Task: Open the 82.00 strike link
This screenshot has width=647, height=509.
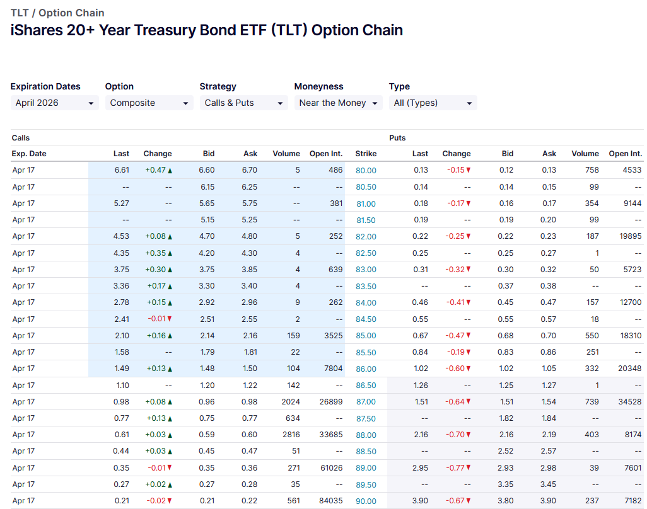Action: coord(366,237)
